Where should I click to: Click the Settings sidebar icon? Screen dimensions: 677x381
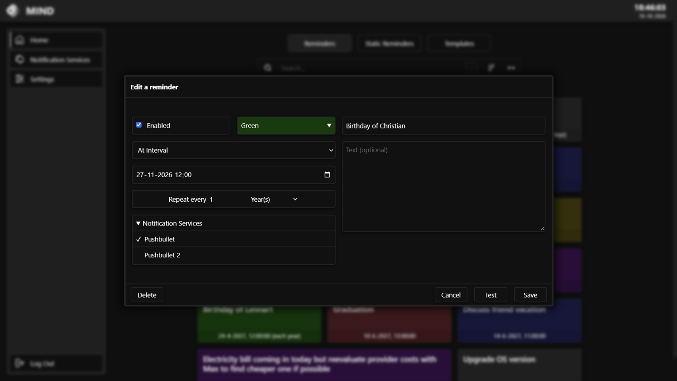click(x=19, y=79)
